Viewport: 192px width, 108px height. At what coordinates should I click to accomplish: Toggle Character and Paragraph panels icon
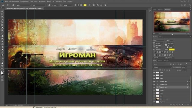click(93, 5)
